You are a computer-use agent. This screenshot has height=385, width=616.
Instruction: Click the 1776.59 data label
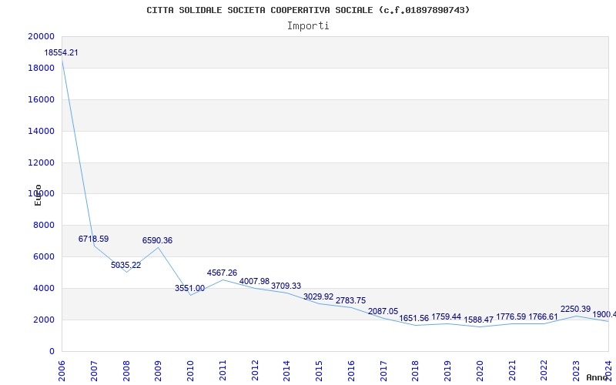coord(511,316)
